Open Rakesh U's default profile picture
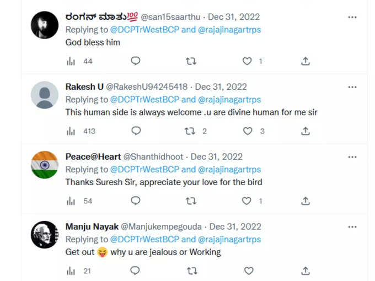The width and height of the screenshot is (375, 281). [45, 95]
